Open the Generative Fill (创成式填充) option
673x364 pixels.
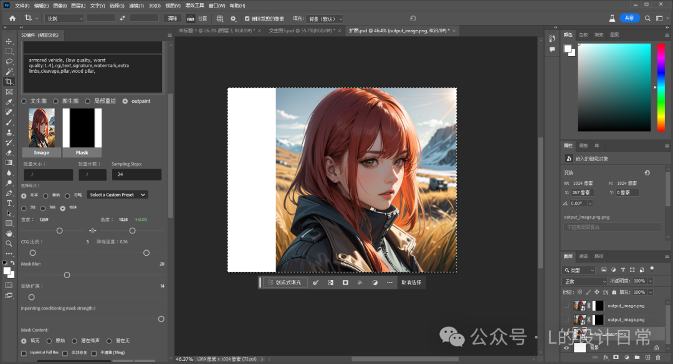(x=284, y=282)
